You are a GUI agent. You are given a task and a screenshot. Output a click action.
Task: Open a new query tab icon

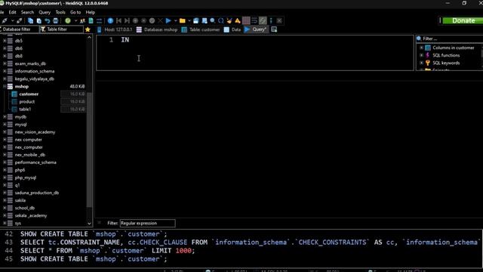[x=274, y=29]
